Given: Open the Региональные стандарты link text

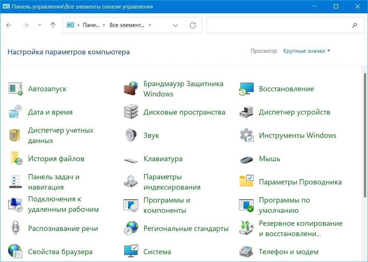Looking at the screenshot, I should click(186, 229).
